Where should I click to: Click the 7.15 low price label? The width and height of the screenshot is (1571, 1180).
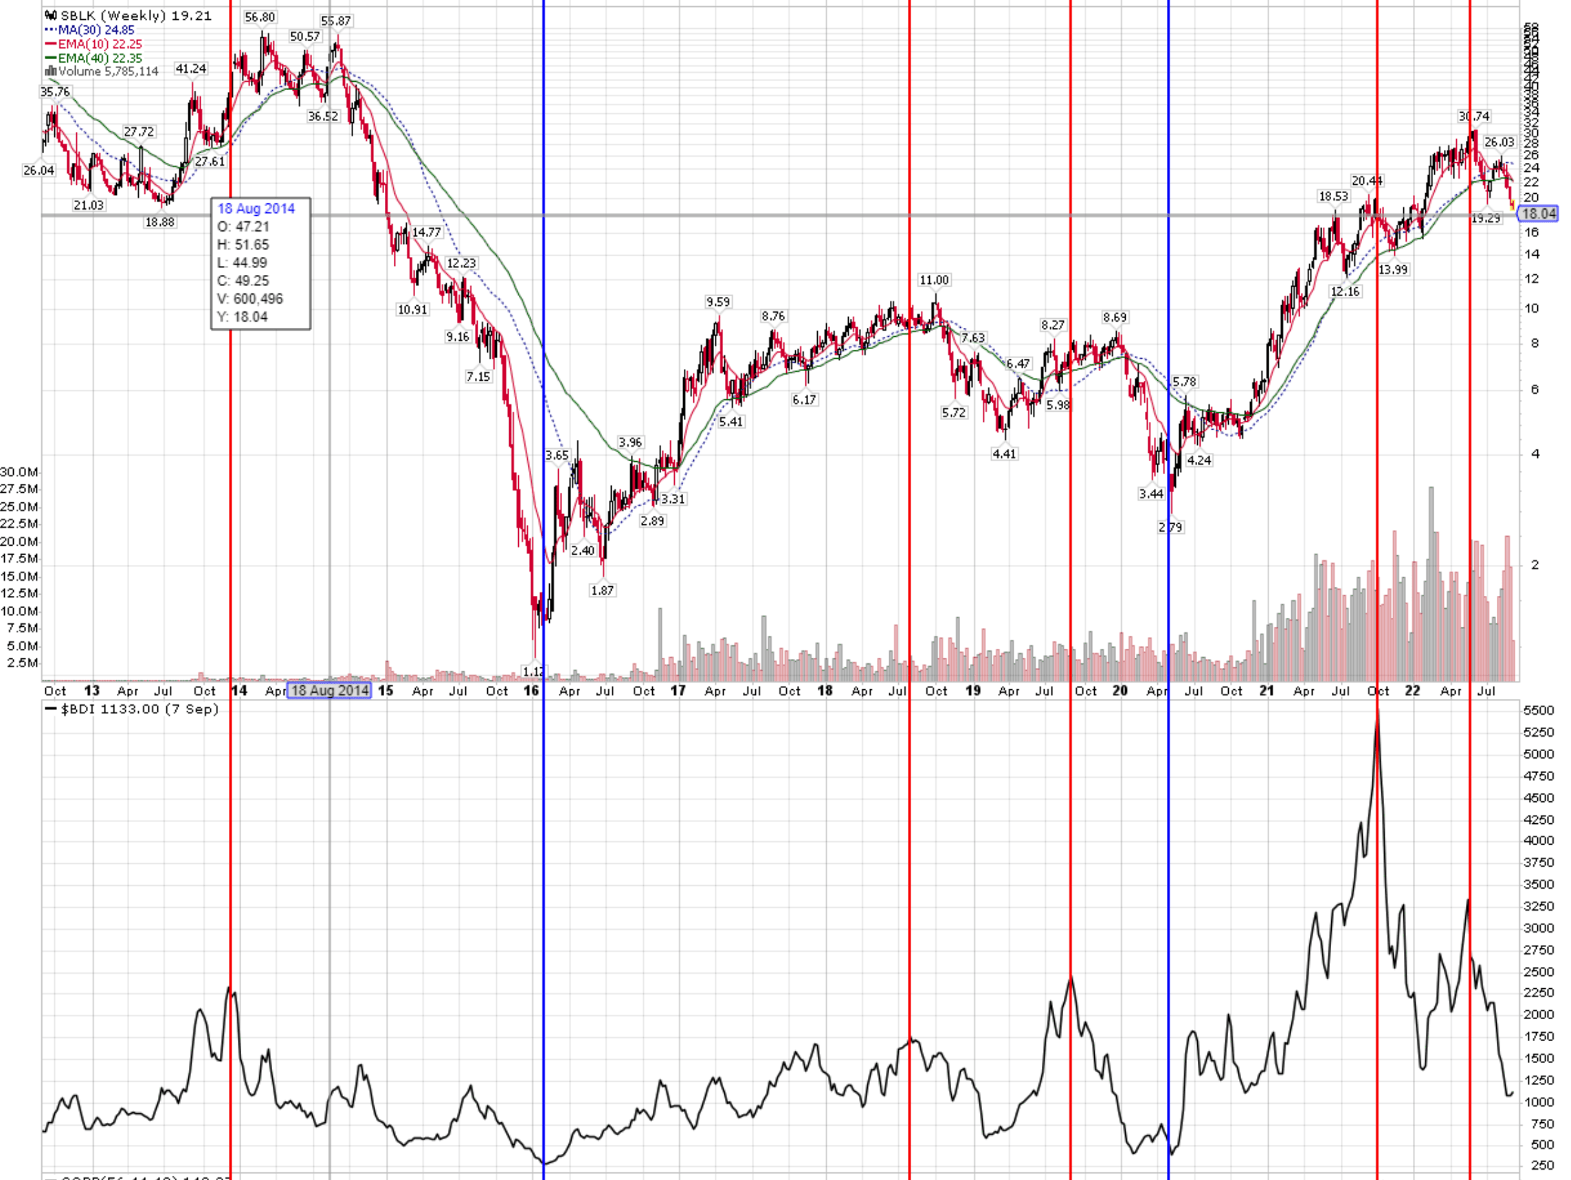pos(479,377)
